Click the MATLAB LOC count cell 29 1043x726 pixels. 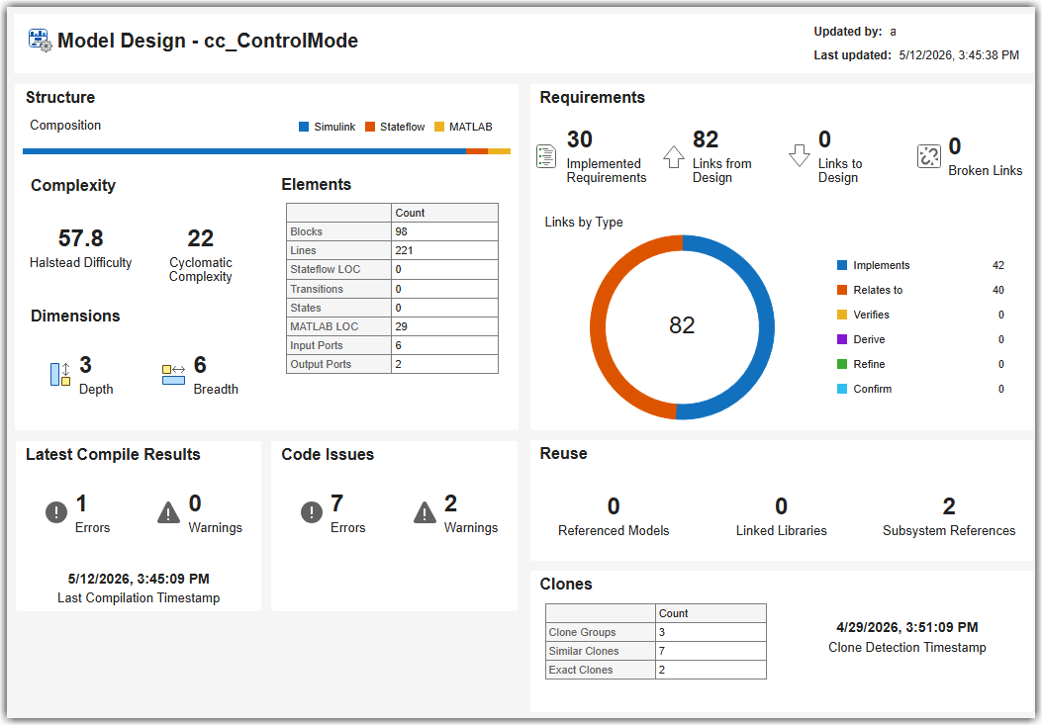[x=444, y=326]
